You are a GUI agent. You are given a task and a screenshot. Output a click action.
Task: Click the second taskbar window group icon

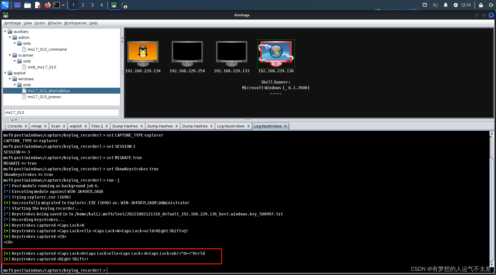click(x=124, y=5)
